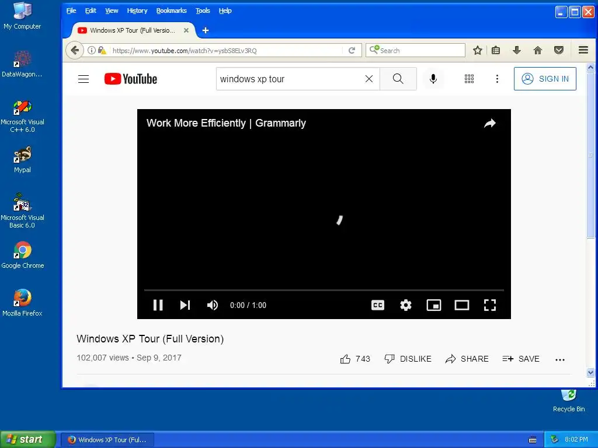Show bookmarks list icon

pyautogui.click(x=496, y=50)
